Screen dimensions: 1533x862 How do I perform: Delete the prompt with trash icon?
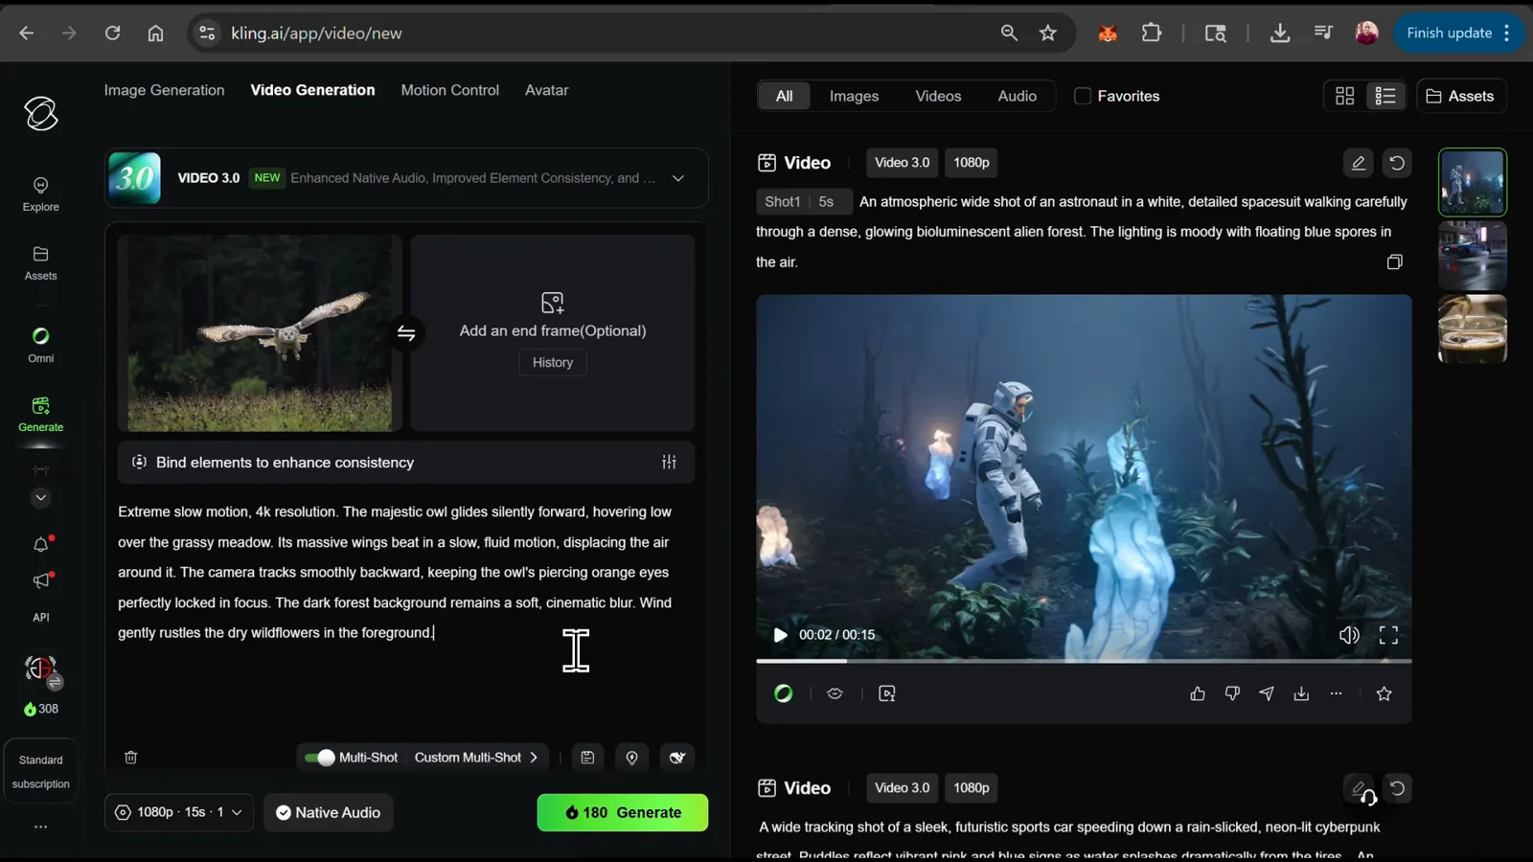pos(131,758)
